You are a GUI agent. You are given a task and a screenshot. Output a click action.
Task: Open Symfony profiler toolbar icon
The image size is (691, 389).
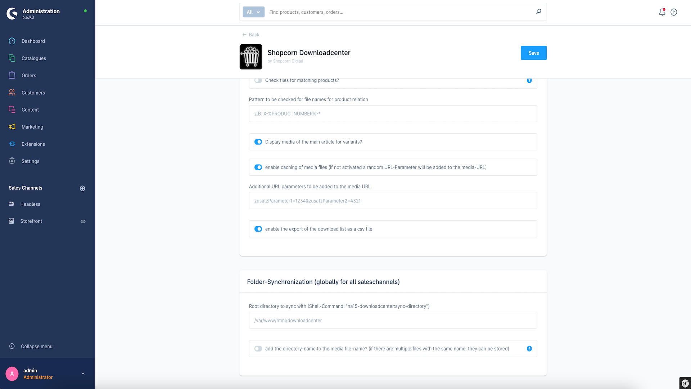click(685, 383)
